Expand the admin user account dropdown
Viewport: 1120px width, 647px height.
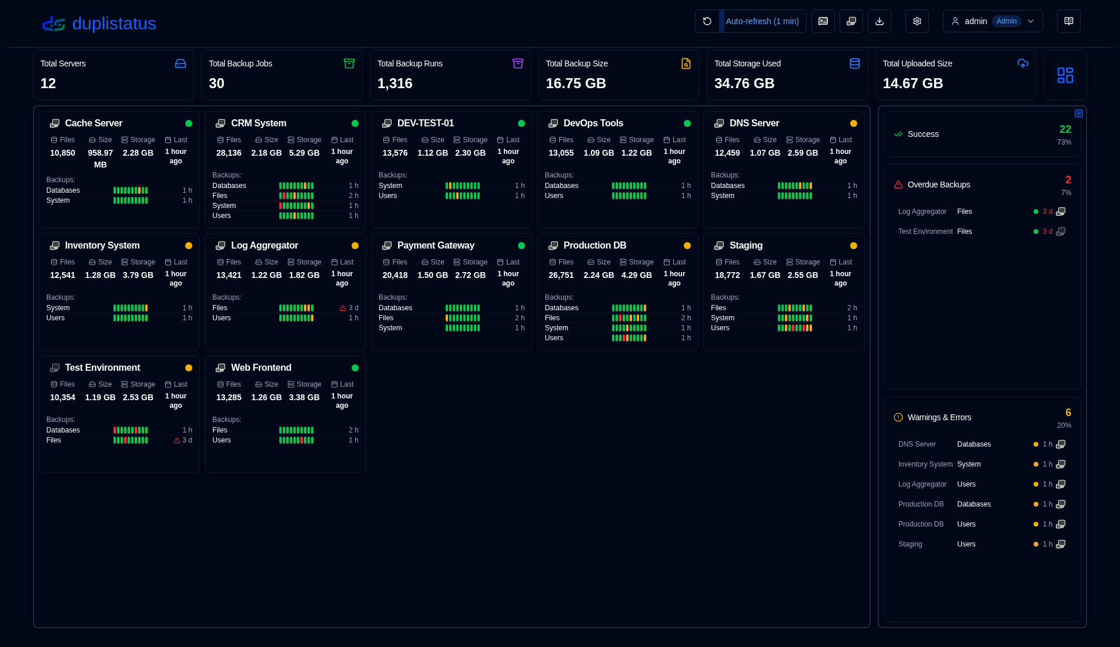click(x=1031, y=21)
